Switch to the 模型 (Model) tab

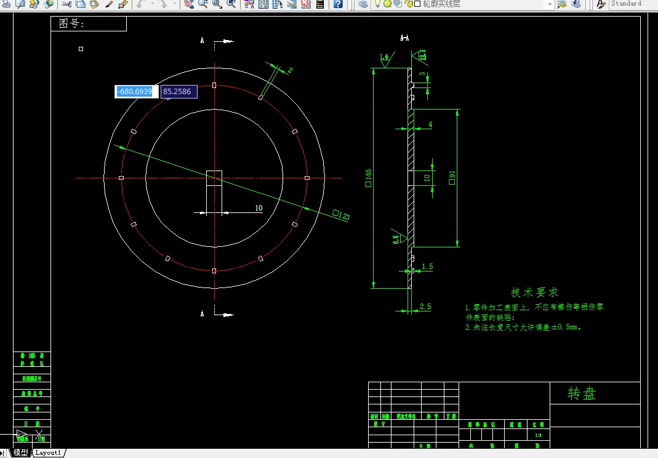coord(20,452)
